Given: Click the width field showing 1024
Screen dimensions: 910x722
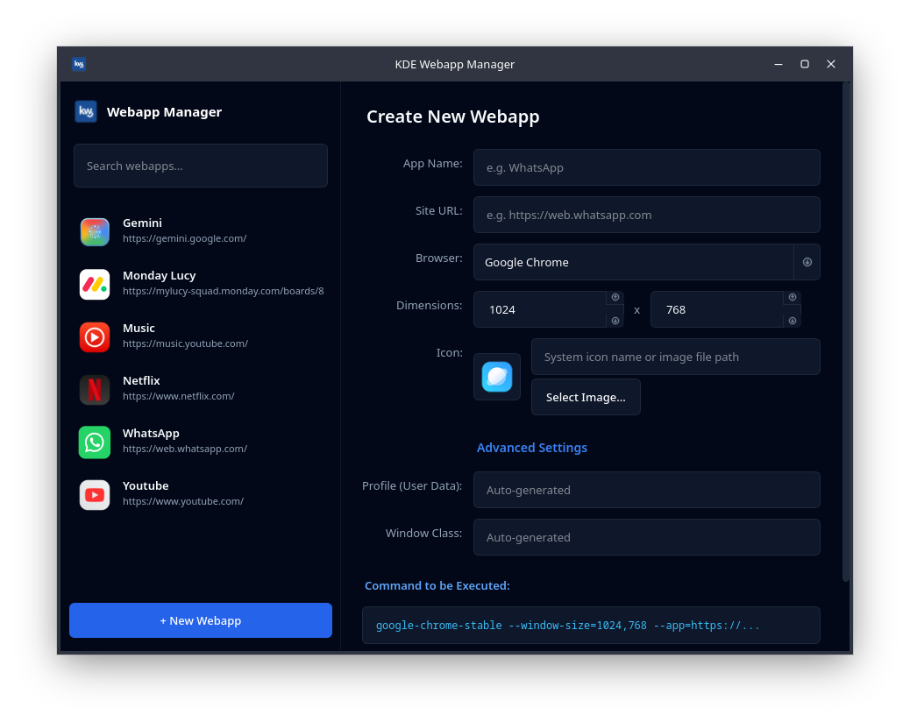Looking at the screenshot, I should (540, 309).
